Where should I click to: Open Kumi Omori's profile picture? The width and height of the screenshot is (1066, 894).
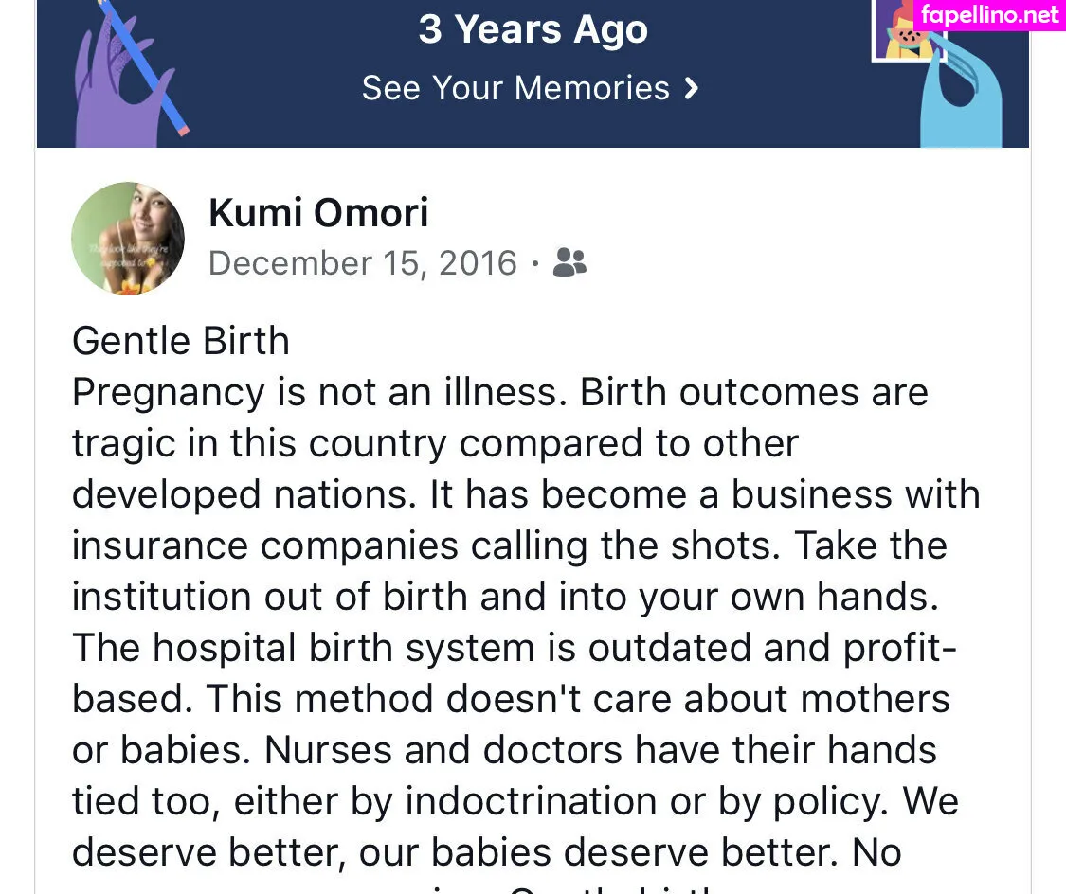(128, 239)
